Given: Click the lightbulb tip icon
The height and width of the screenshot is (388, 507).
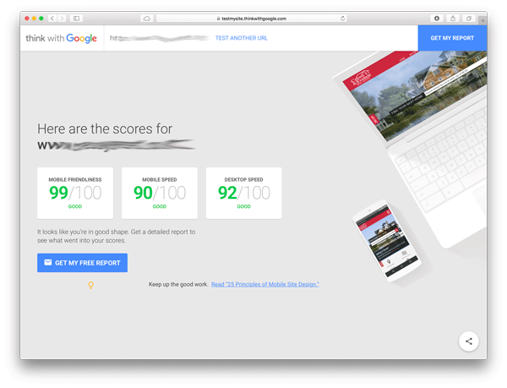Looking at the screenshot, I should pyautogui.click(x=91, y=285).
